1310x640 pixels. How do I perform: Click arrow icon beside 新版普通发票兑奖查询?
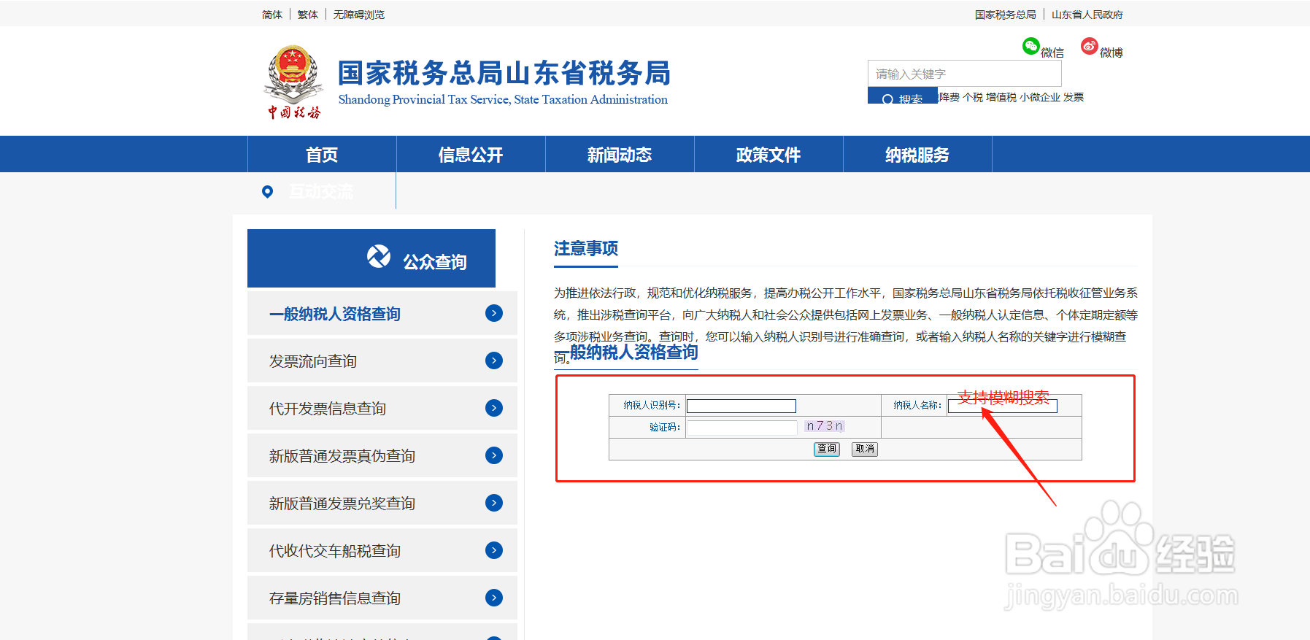coord(494,503)
